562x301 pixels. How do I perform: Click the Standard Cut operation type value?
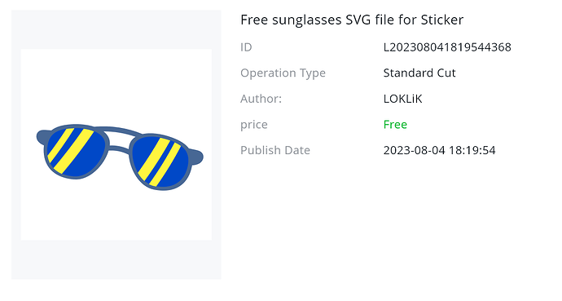pos(419,73)
